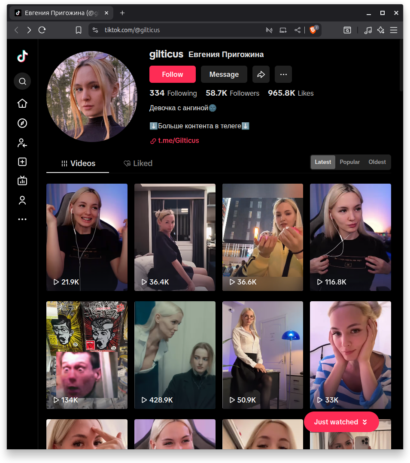Screen dimensions: 410x463
Task: Open the browser hamburger menu
Action: [x=394, y=30]
